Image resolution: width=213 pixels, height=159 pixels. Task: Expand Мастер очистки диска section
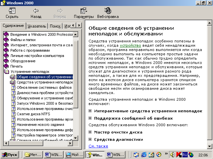pos(90,132)
